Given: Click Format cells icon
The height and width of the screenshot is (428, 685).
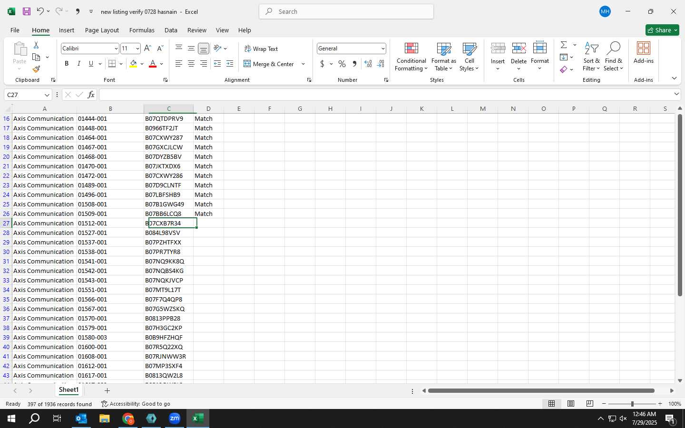Looking at the screenshot, I should (540, 48).
